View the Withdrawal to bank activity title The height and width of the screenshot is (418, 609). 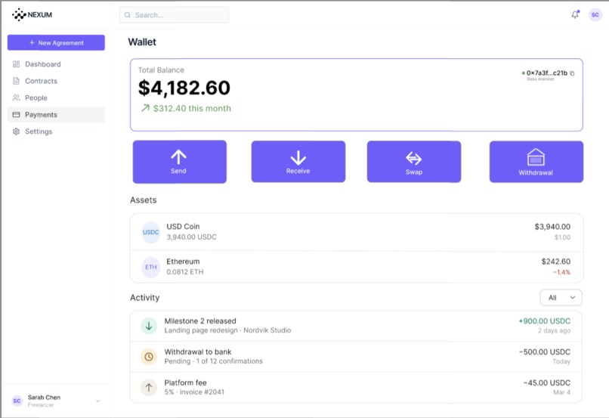[x=198, y=351]
